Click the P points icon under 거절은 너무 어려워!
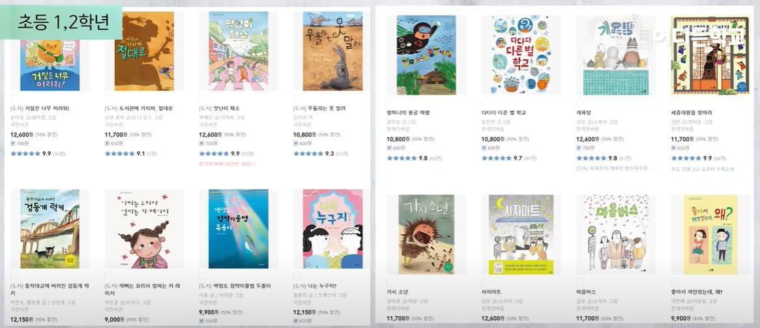Viewport: 760px width, 328px height. pyautogui.click(x=12, y=143)
